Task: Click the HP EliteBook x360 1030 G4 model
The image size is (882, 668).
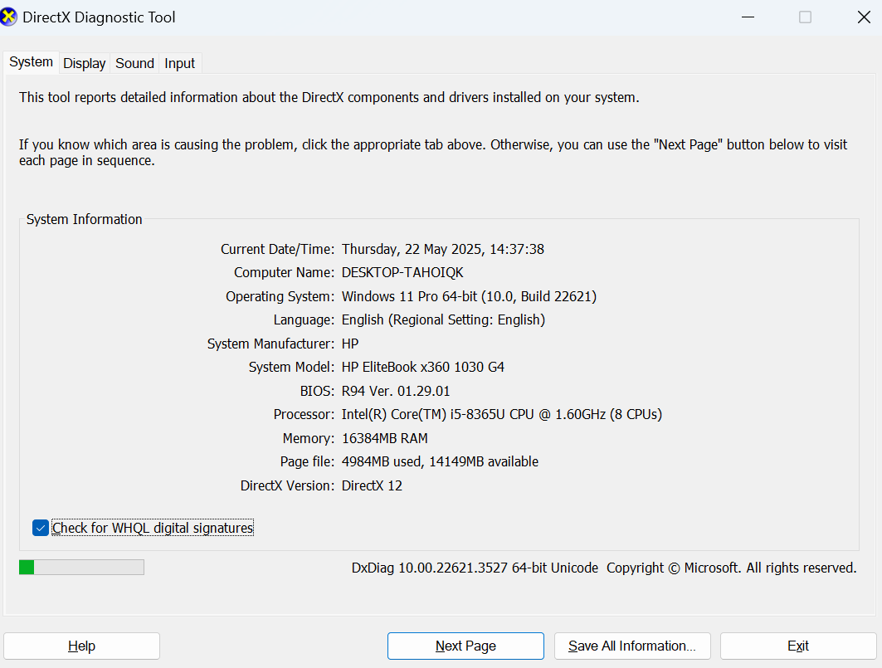Action: pyautogui.click(x=422, y=367)
